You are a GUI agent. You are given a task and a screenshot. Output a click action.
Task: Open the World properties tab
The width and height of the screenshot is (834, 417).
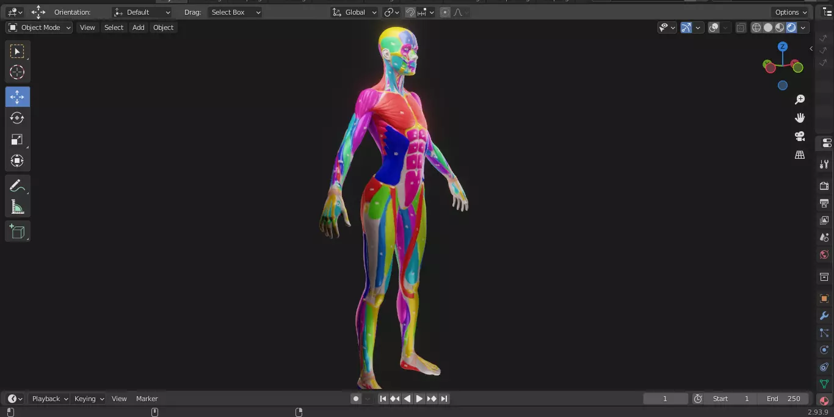tap(824, 255)
